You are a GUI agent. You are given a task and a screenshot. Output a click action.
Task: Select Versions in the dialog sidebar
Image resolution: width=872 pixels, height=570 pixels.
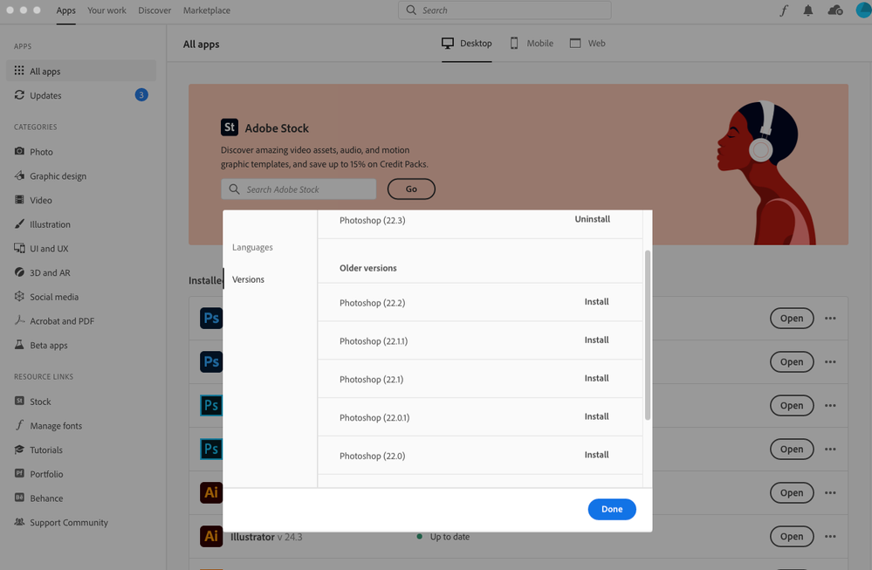(248, 279)
